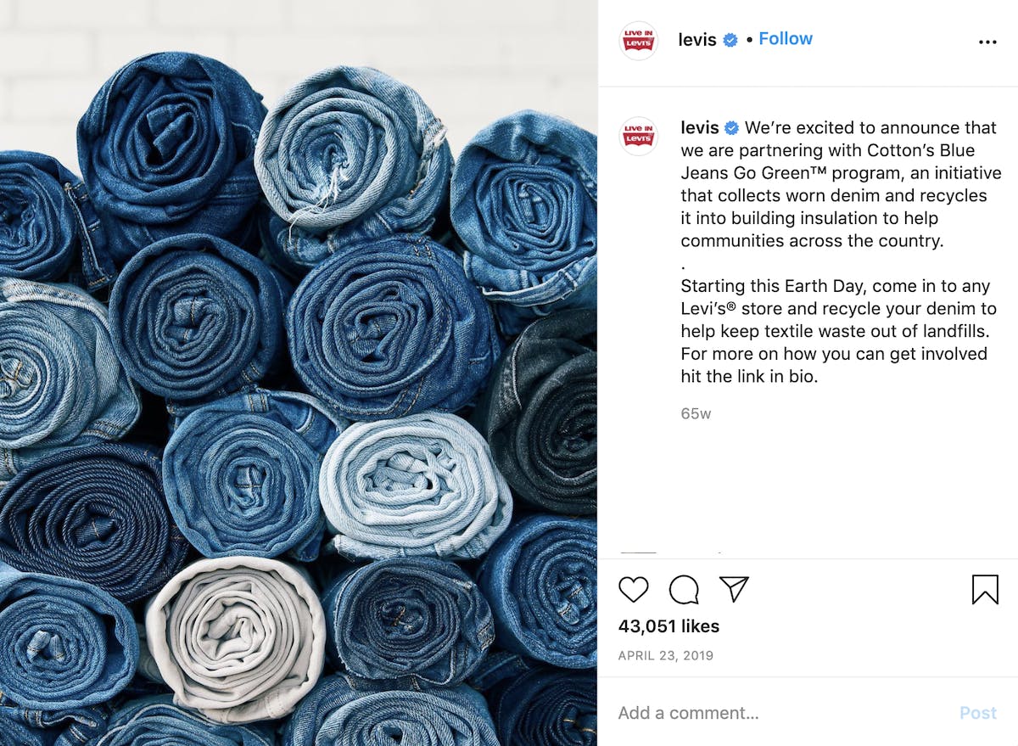Click the verified badge next to header username

pyautogui.click(x=730, y=40)
